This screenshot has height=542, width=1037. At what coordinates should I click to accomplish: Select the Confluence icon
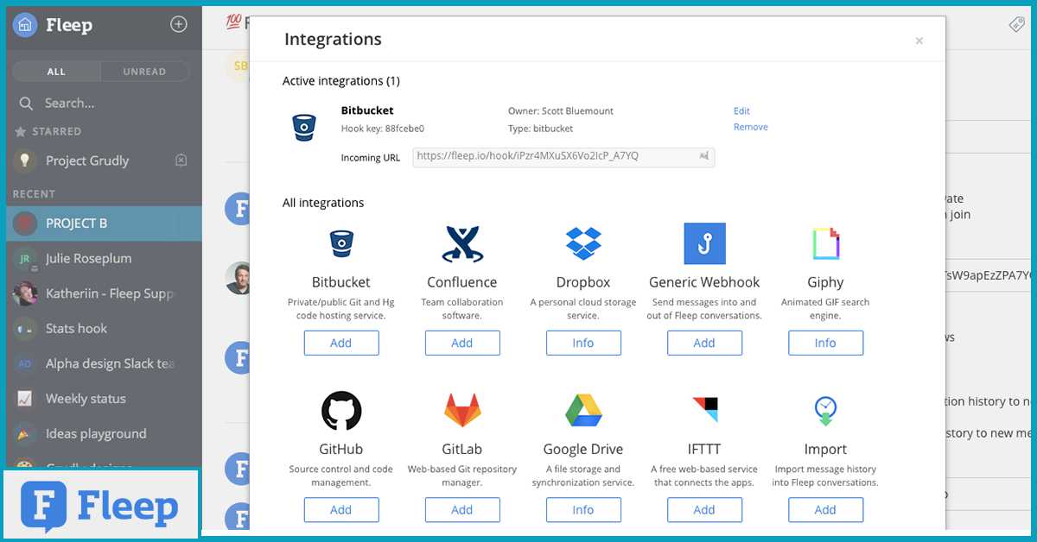pyautogui.click(x=461, y=243)
